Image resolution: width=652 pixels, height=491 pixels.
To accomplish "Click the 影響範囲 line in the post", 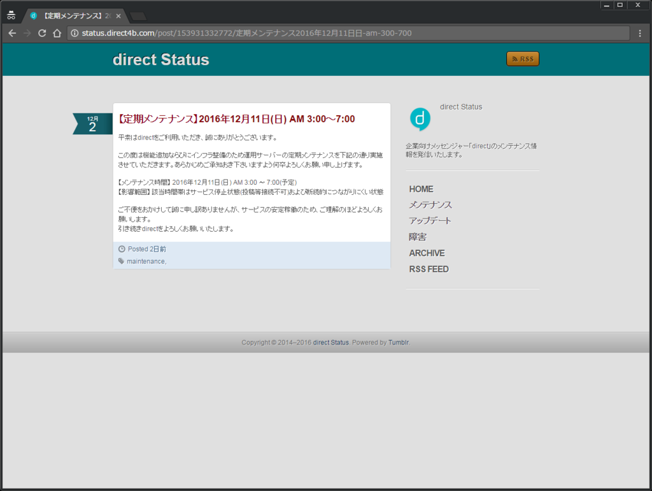I will tap(250, 192).
